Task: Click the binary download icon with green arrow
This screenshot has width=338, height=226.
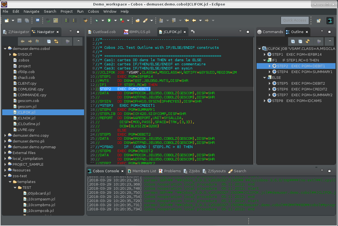Action: (67, 20)
